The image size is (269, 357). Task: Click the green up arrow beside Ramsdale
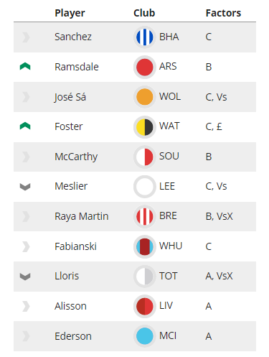tap(25, 66)
